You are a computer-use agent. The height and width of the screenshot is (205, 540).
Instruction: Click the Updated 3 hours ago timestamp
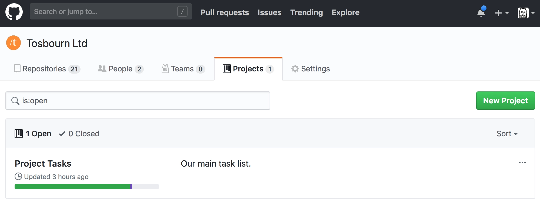tap(56, 177)
